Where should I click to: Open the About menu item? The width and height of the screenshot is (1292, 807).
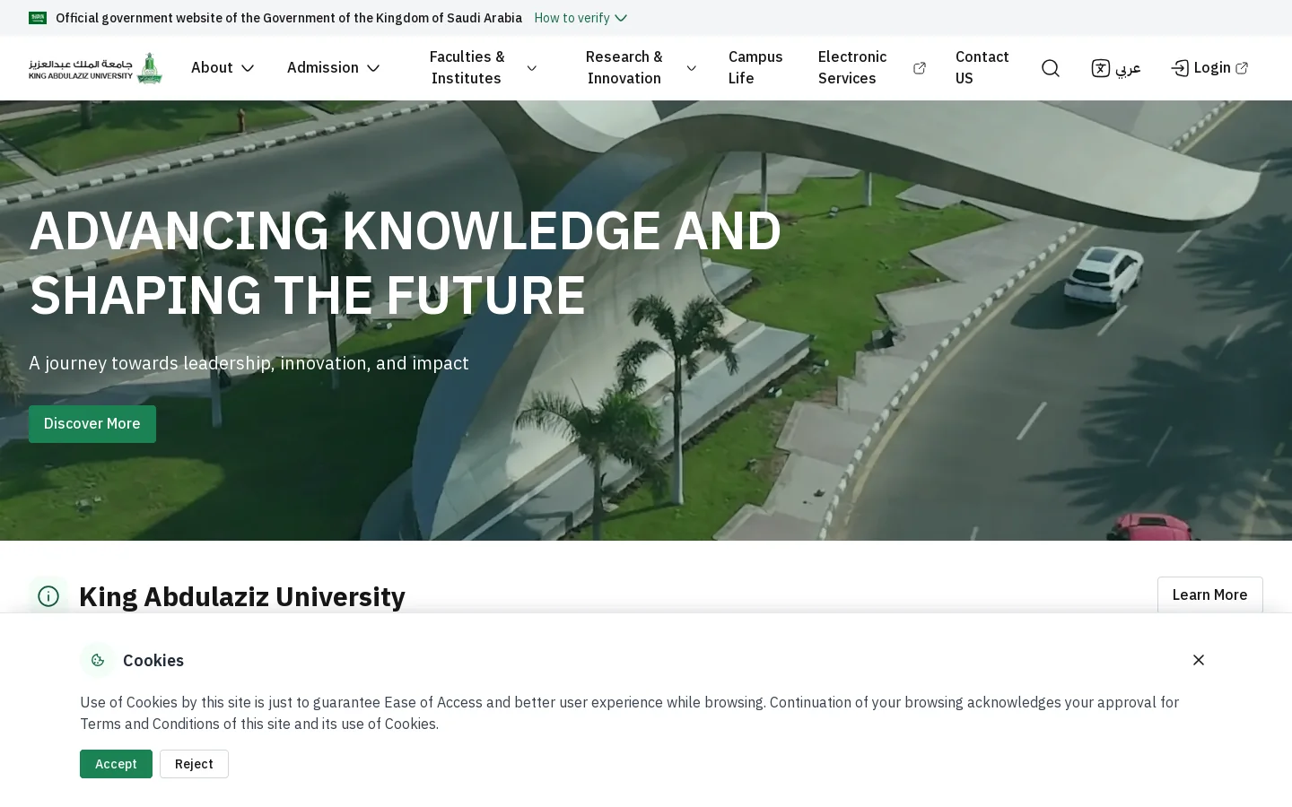[x=212, y=68]
